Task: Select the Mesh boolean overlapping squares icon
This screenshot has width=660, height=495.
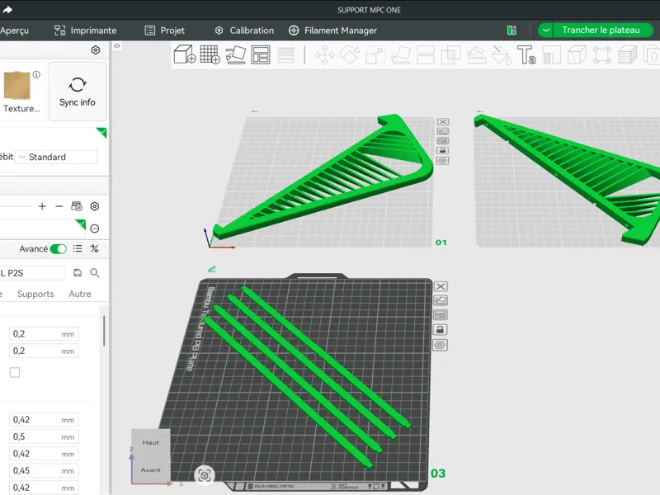Action: [450, 55]
